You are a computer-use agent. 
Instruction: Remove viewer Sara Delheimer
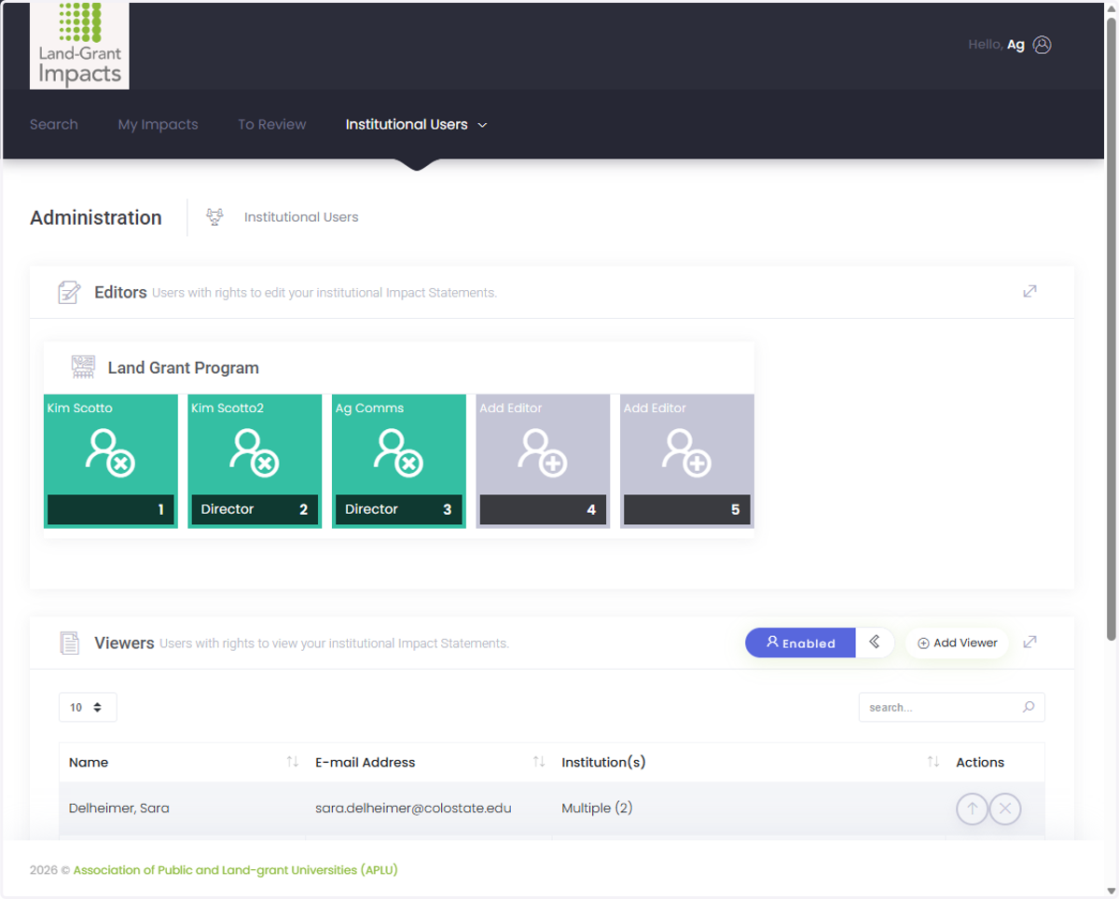coord(1005,809)
